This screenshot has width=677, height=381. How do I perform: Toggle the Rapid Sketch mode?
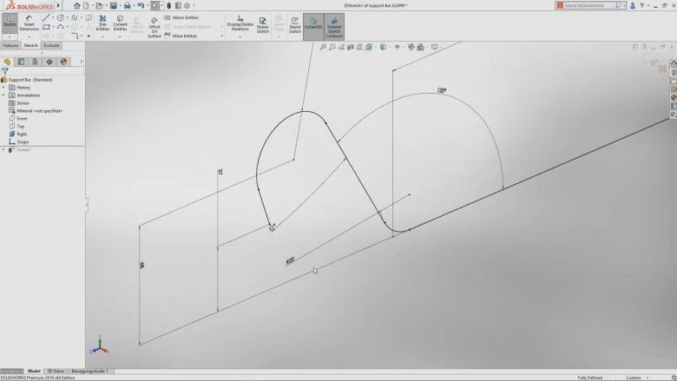(295, 24)
